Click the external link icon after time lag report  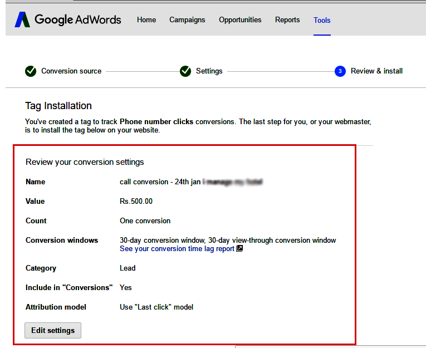click(x=239, y=249)
